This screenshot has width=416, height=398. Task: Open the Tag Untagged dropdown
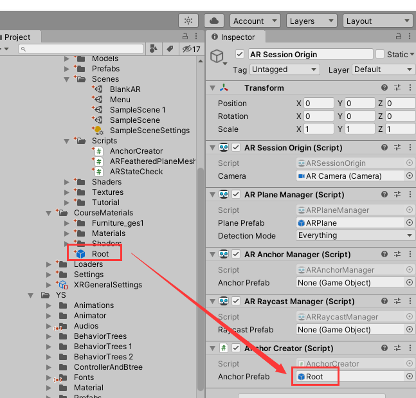[285, 69]
